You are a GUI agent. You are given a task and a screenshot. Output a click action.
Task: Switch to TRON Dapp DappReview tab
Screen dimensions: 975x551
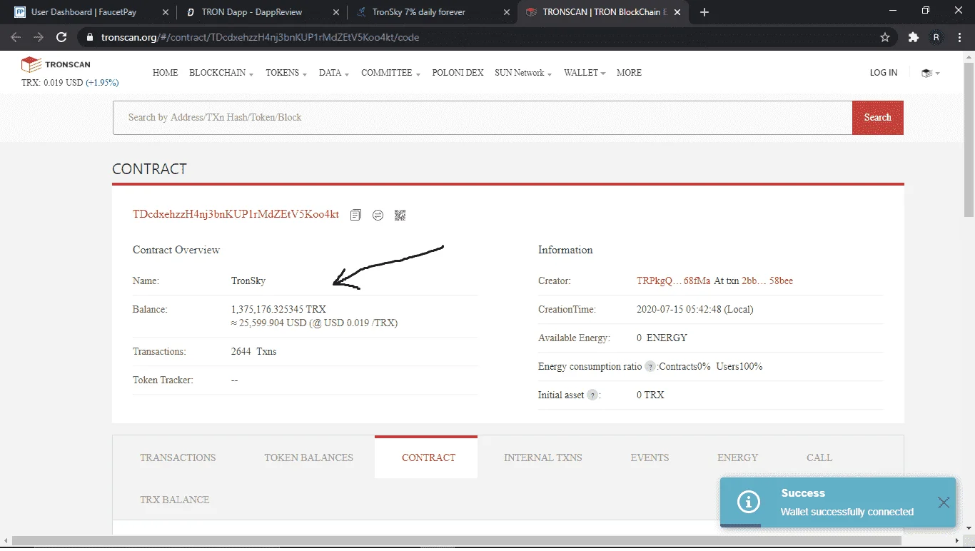pyautogui.click(x=261, y=12)
